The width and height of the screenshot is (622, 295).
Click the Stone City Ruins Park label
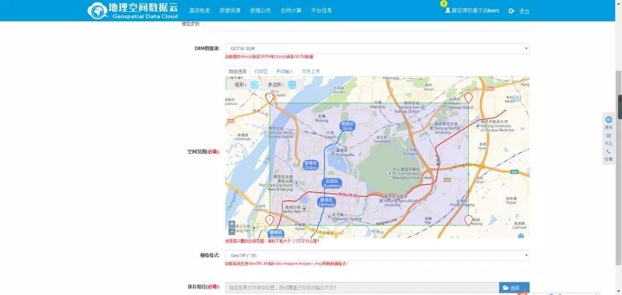(276, 183)
